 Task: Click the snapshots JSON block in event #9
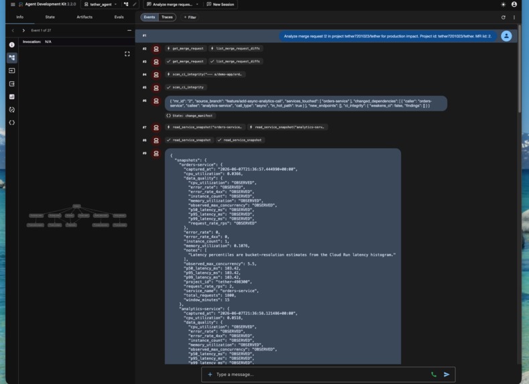tap(283, 256)
